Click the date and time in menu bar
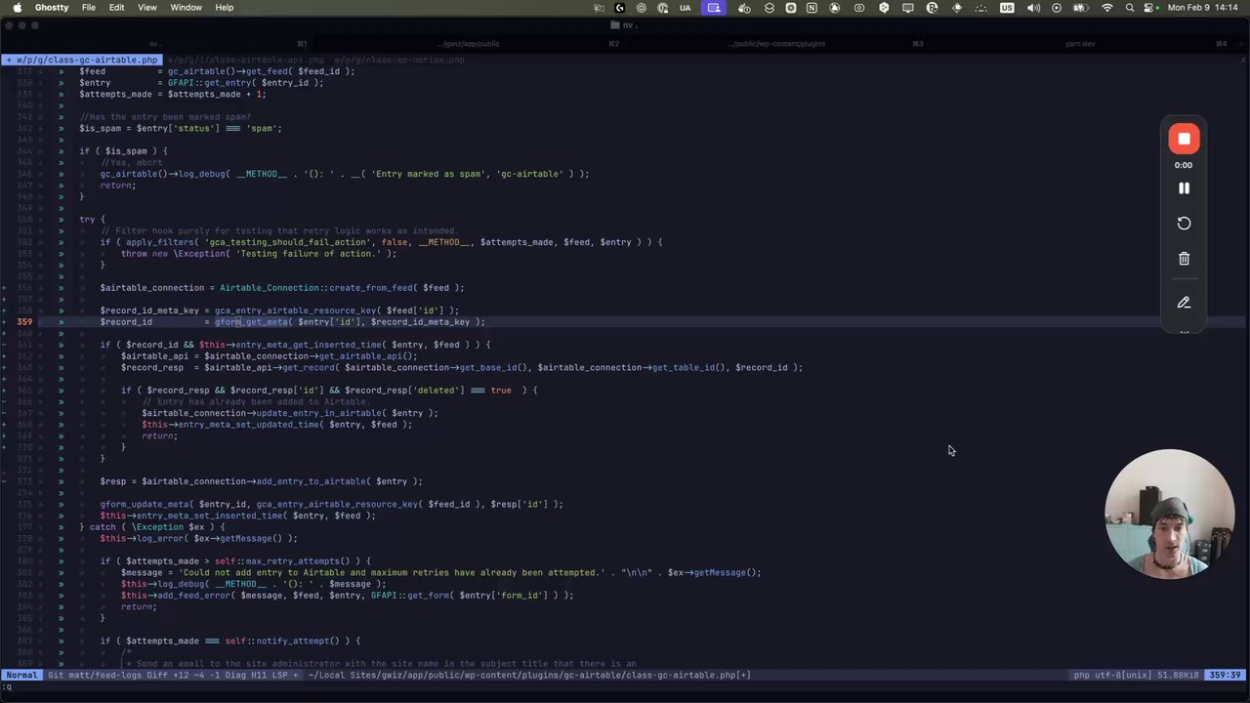 point(1204,8)
